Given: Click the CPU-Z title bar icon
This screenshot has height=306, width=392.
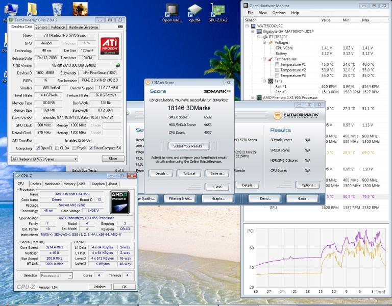Looking at the screenshot, I should tap(17, 176).
